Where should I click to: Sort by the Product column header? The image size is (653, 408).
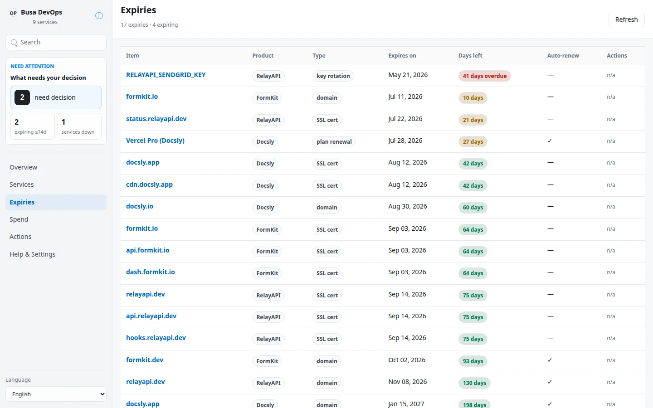[x=263, y=56]
